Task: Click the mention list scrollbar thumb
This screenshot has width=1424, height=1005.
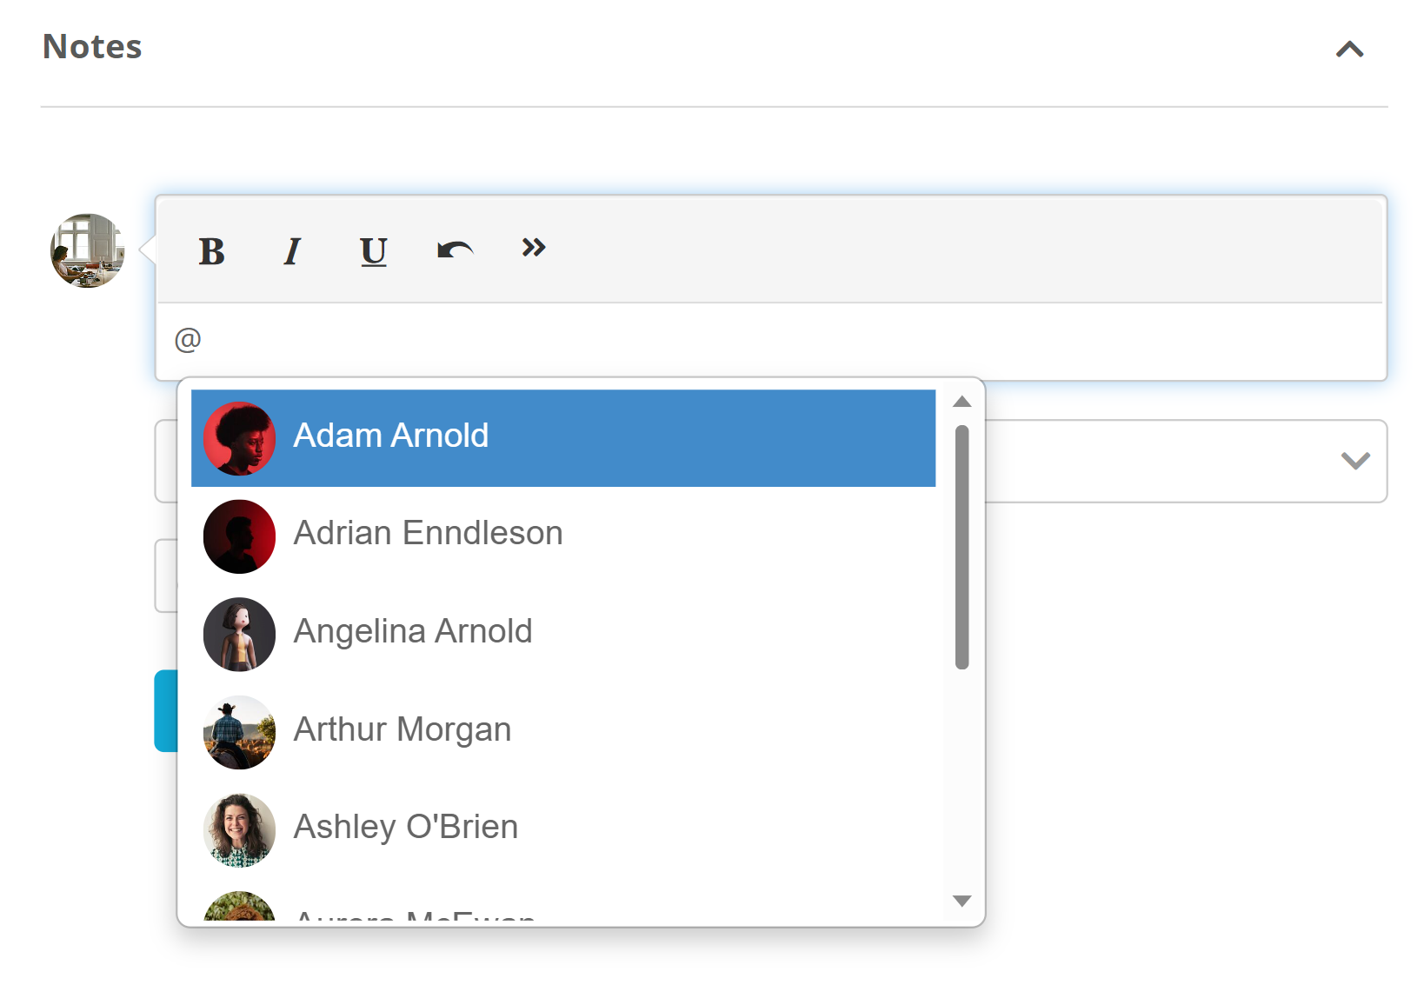Action: point(962,547)
